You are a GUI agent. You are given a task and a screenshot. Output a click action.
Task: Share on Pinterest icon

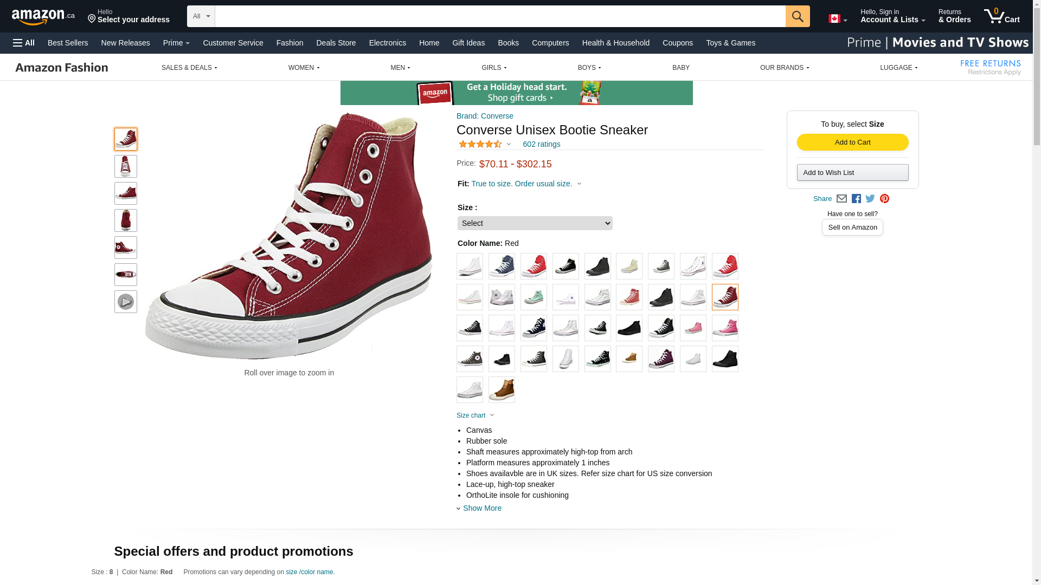click(884, 199)
